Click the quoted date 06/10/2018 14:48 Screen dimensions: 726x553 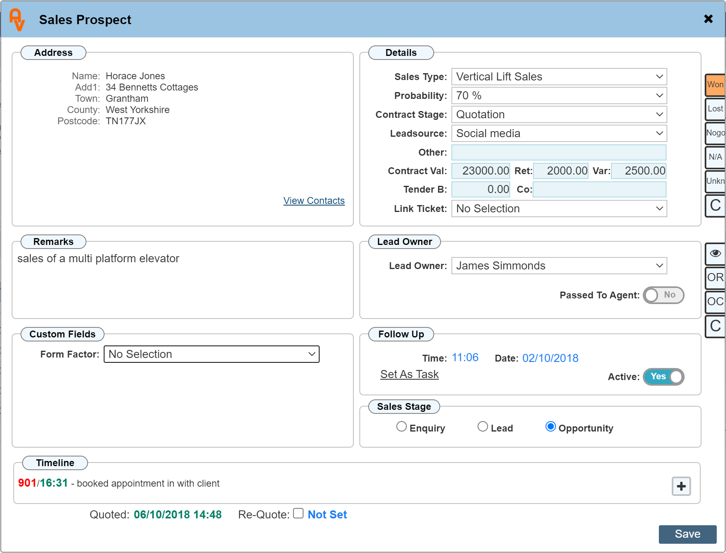tap(178, 514)
